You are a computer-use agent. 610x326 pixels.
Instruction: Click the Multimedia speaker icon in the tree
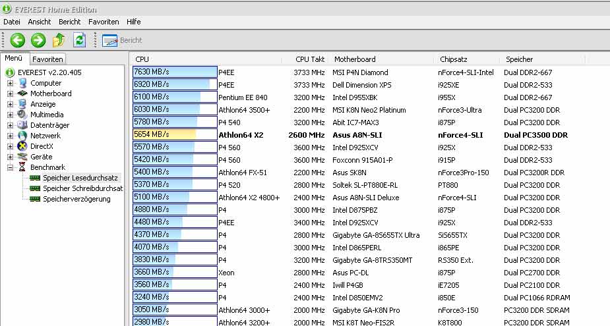point(22,114)
